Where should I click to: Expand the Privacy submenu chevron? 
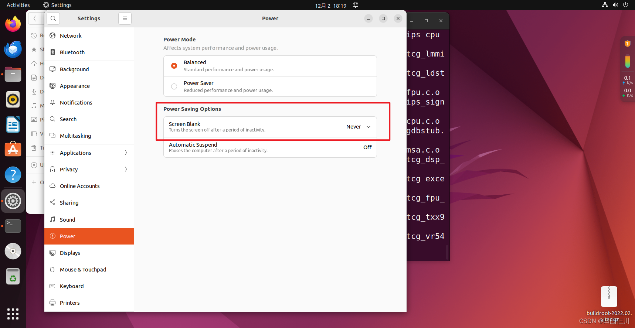[x=126, y=169]
